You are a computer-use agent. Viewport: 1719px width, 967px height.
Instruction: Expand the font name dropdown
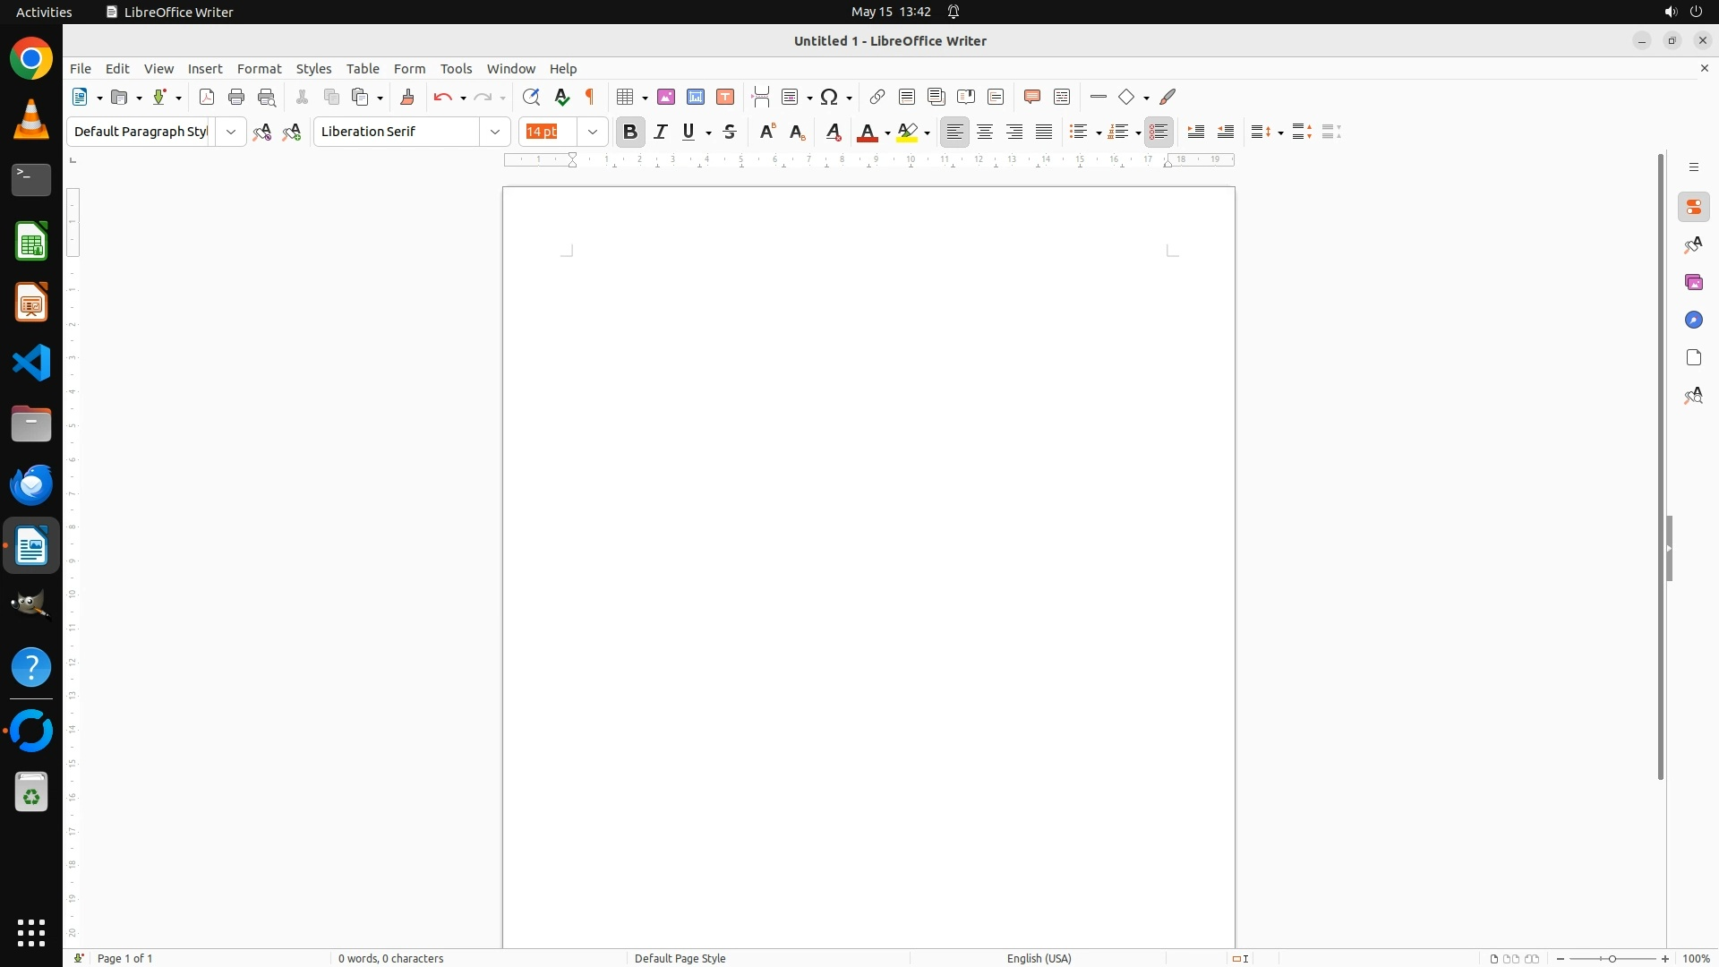pyautogui.click(x=495, y=132)
